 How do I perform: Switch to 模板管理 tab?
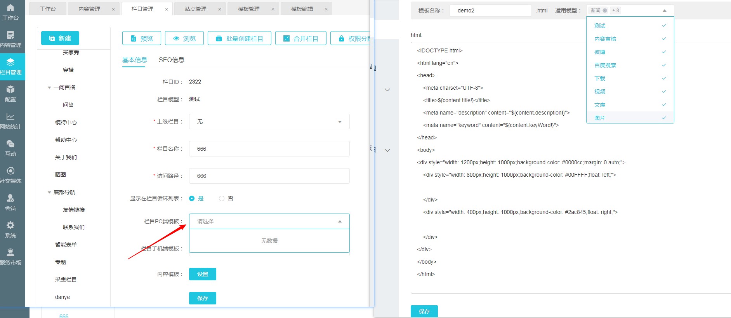(248, 9)
